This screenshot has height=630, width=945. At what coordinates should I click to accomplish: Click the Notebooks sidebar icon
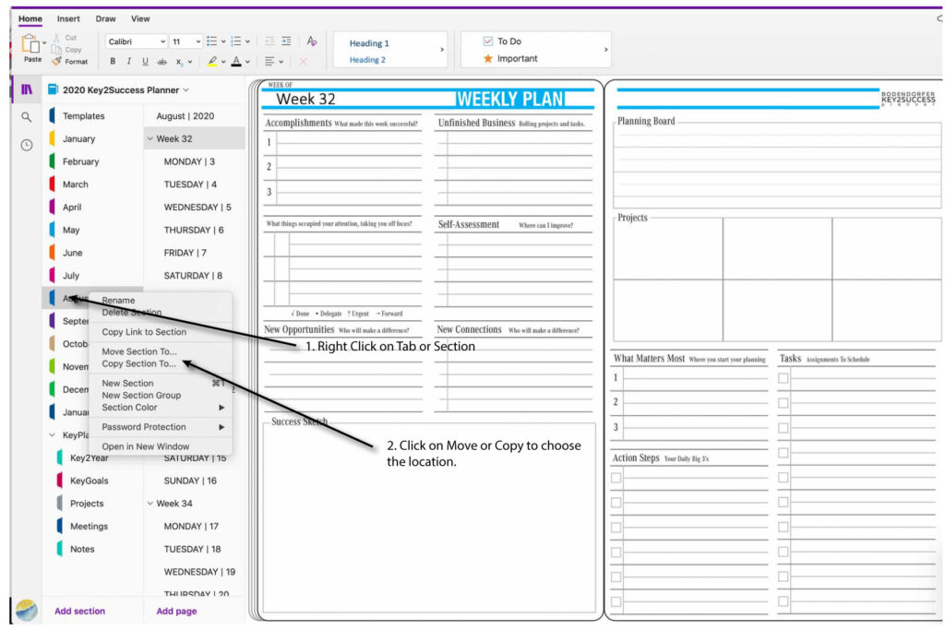click(25, 89)
